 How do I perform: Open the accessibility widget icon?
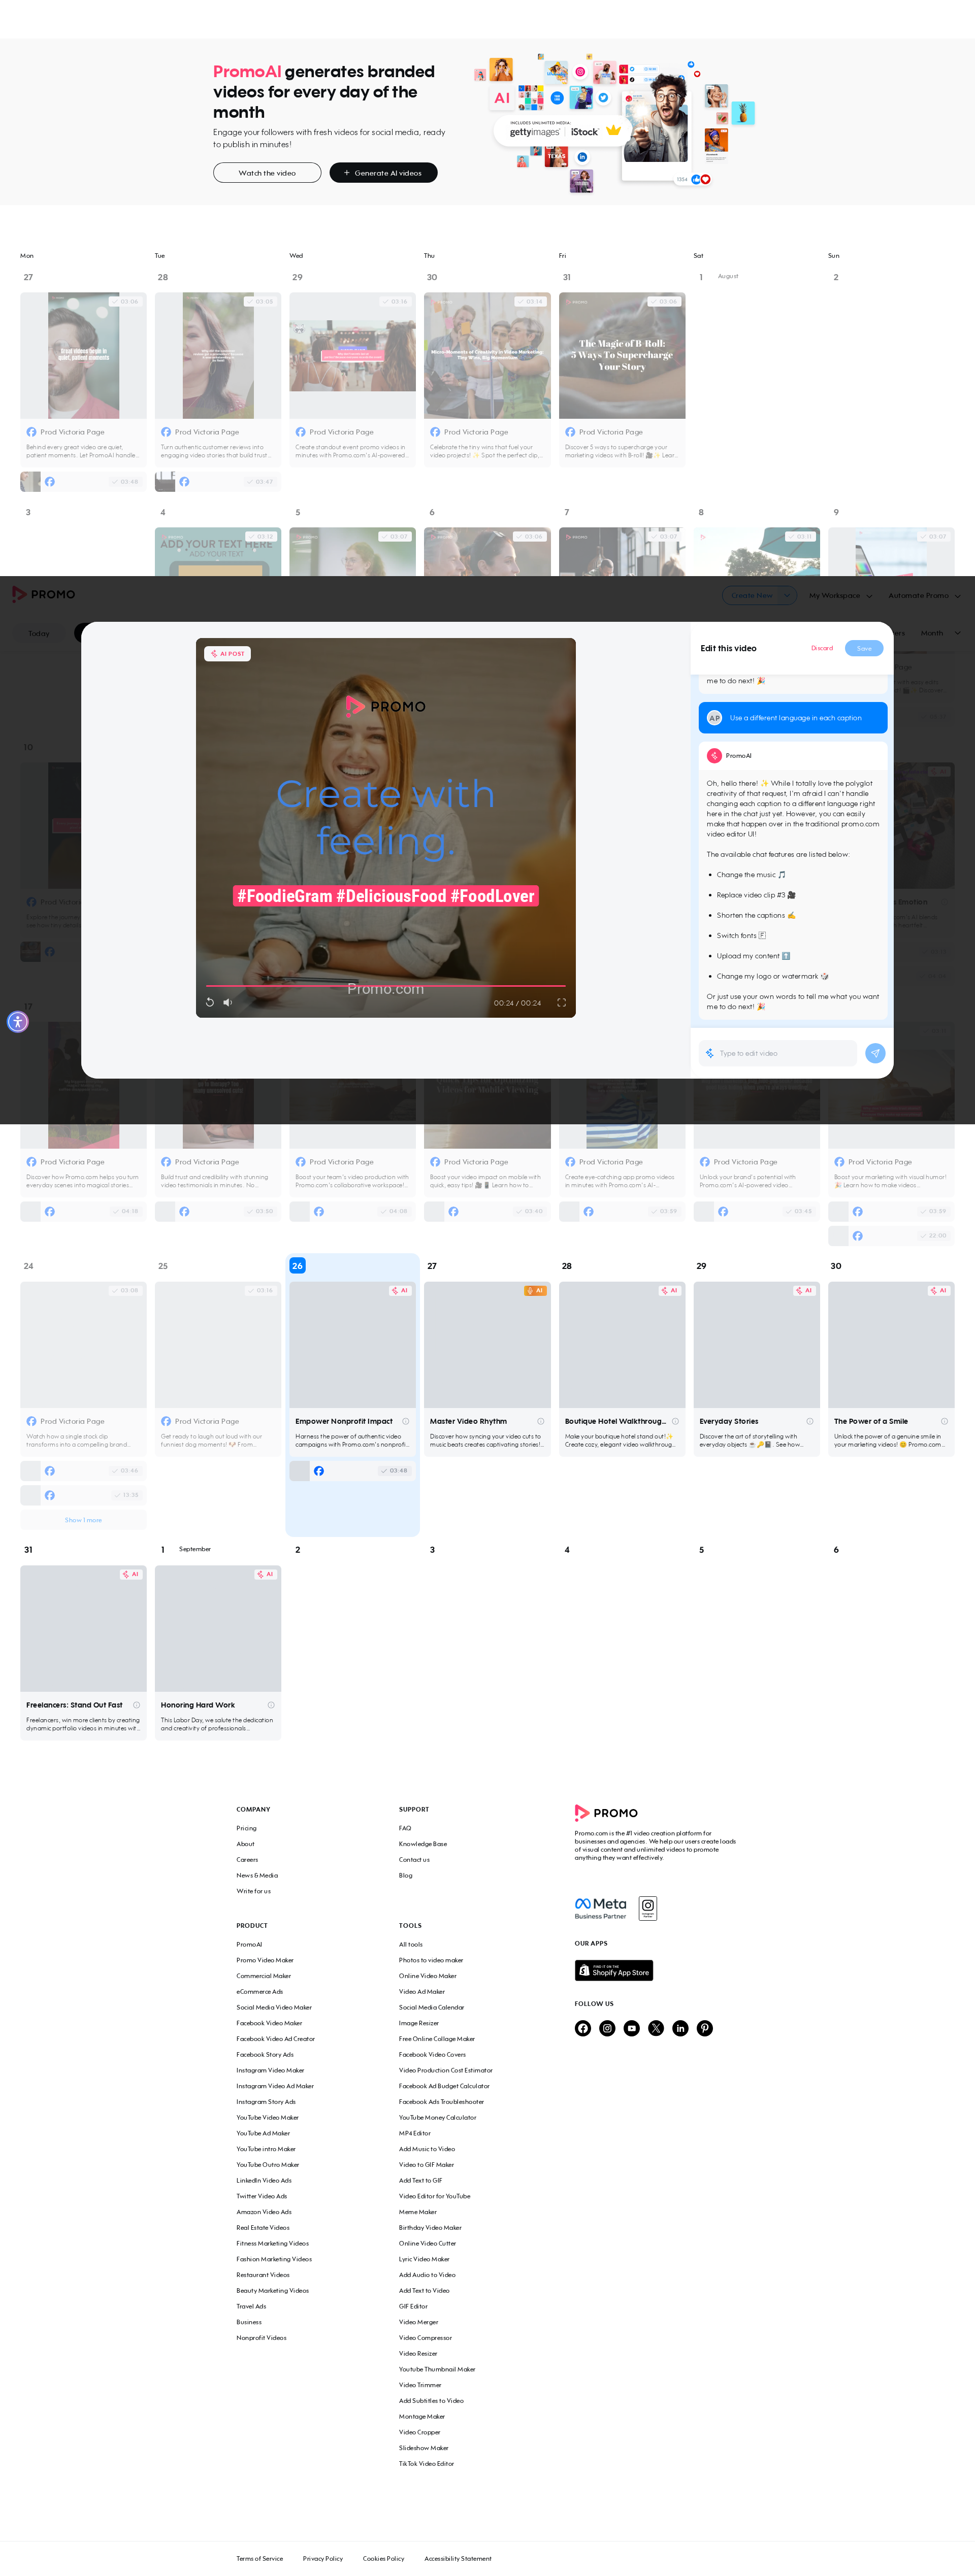click(x=17, y=1022)
